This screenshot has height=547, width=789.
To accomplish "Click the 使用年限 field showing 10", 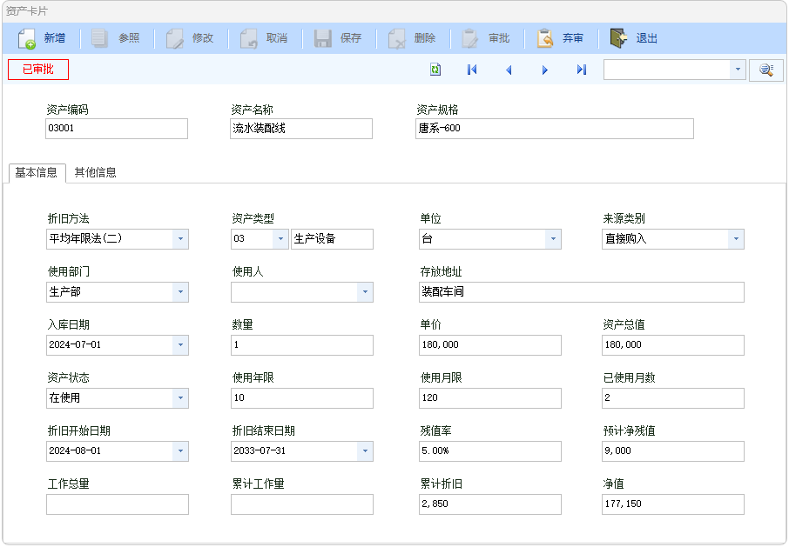I will [x=302, y=398].
